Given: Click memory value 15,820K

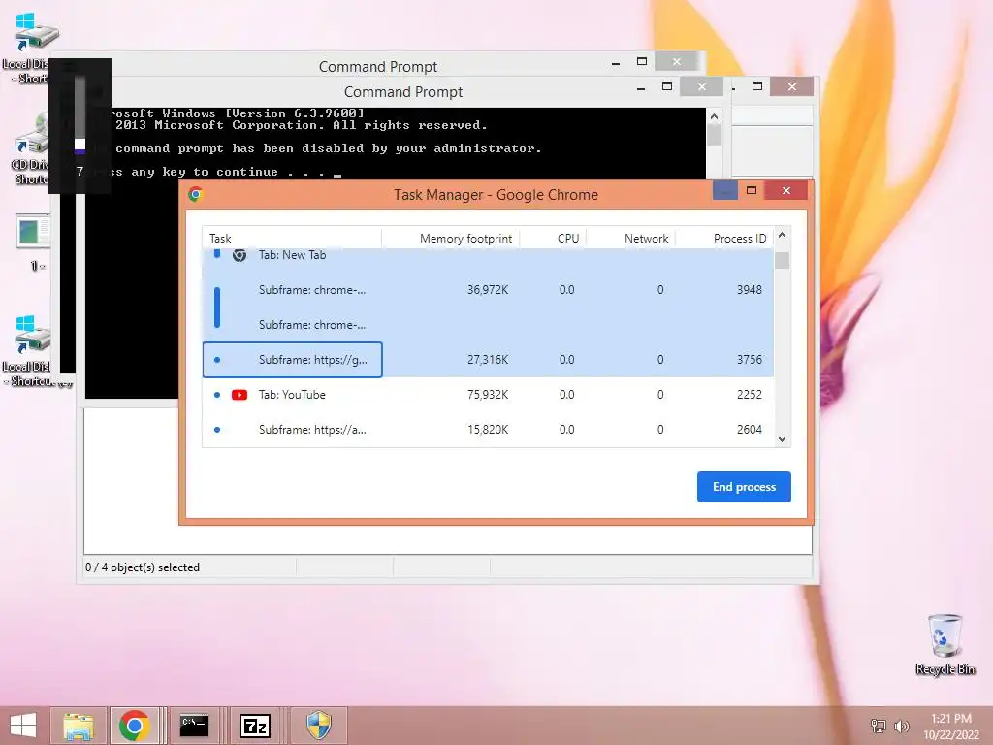Looking at the screenshot, I should click(x=488, y=430).
